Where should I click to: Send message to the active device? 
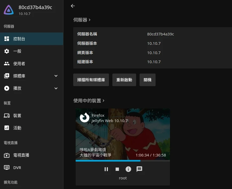pyautogui.click(x=139, y=169)
